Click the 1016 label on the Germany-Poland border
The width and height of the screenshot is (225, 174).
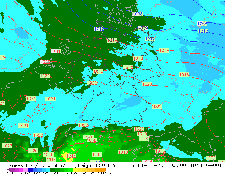tap(138, 58)
